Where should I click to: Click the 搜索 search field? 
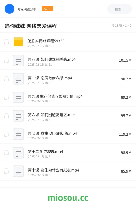(x=120, y=9)
